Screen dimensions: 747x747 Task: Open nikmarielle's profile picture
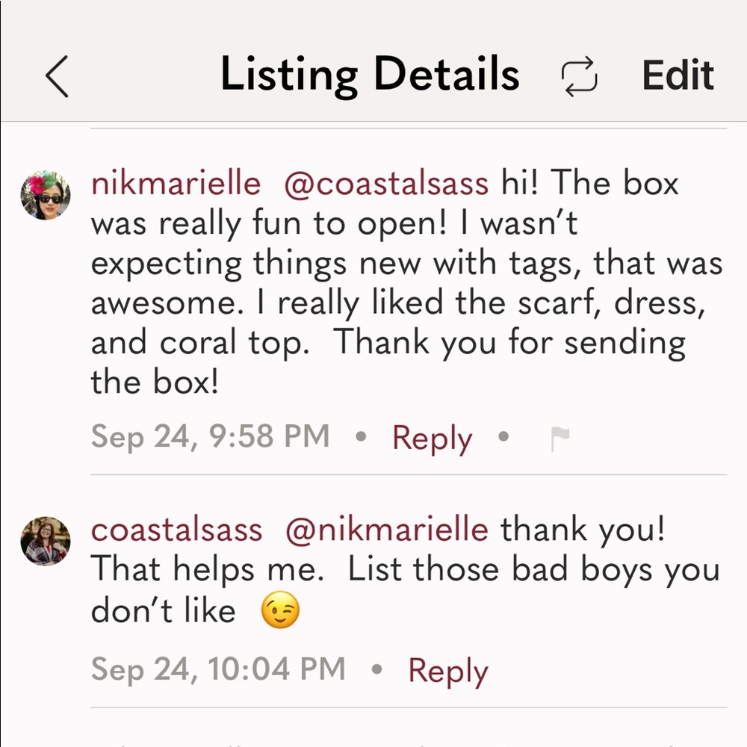click(x=45, y=196)
